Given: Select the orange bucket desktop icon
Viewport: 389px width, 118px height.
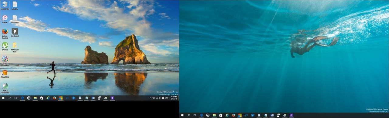Looking at the screenshot, I should click(5, 74).
